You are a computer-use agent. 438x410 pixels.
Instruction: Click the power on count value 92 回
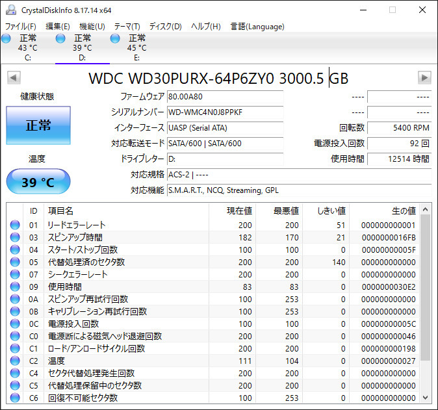click(400, 144)
